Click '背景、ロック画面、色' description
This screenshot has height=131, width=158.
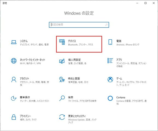(77, 63)
